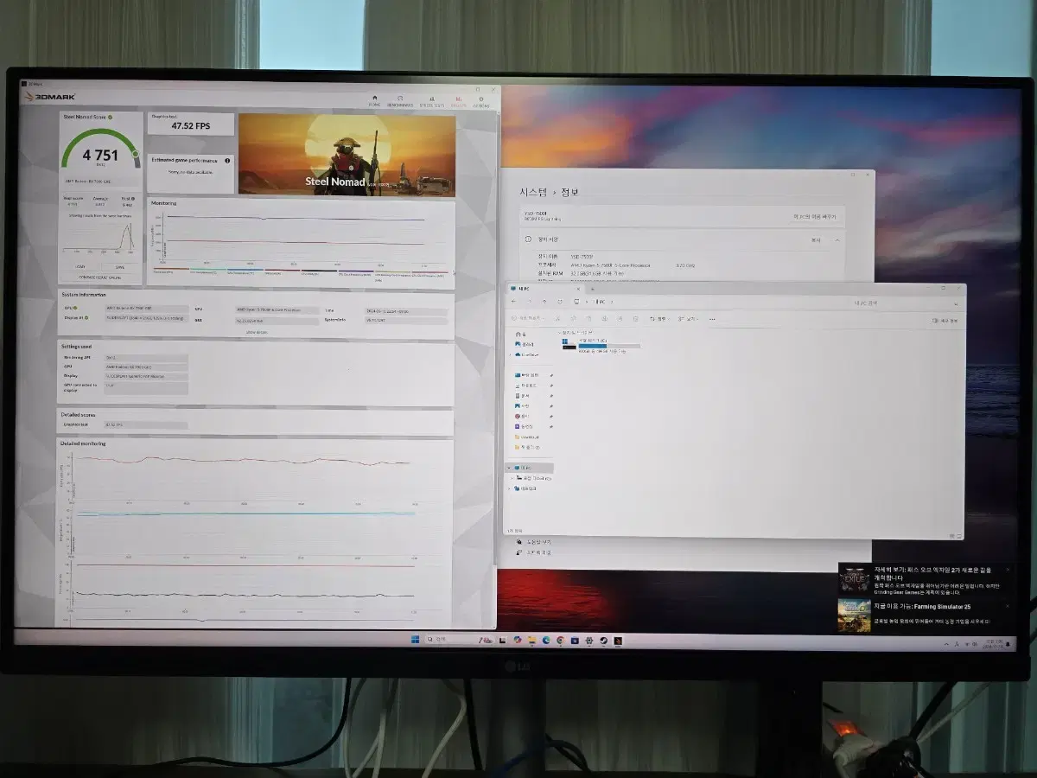Click the SAVE result button
Screen dimensions: 1037x778
click(x=120, y=267)
